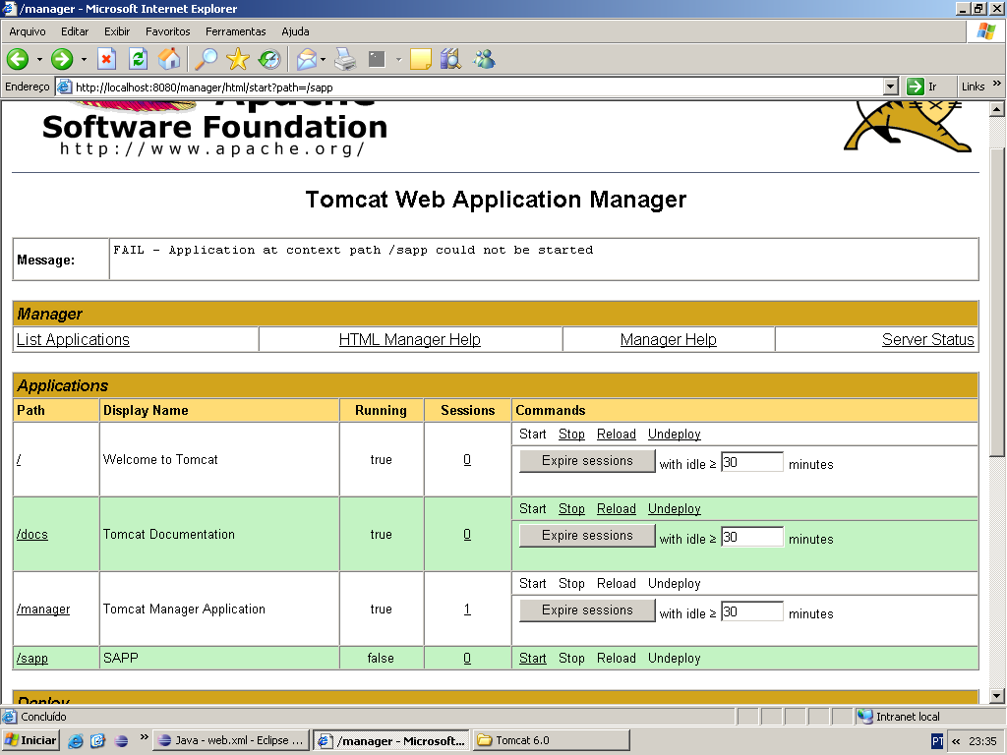Viewport: 1007px width, 755px height.
Task: Focus idle minutes field for / application
Action: pyautogui.click(x=752, y=462)
